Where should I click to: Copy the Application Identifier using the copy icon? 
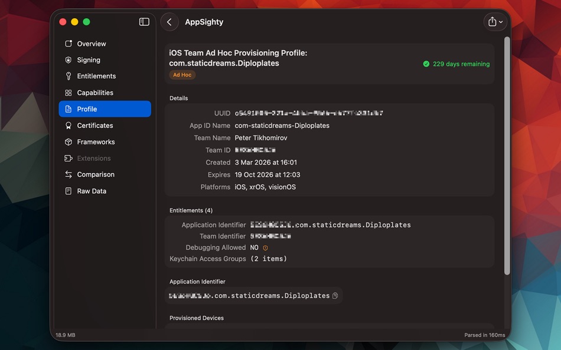point(335,295)
